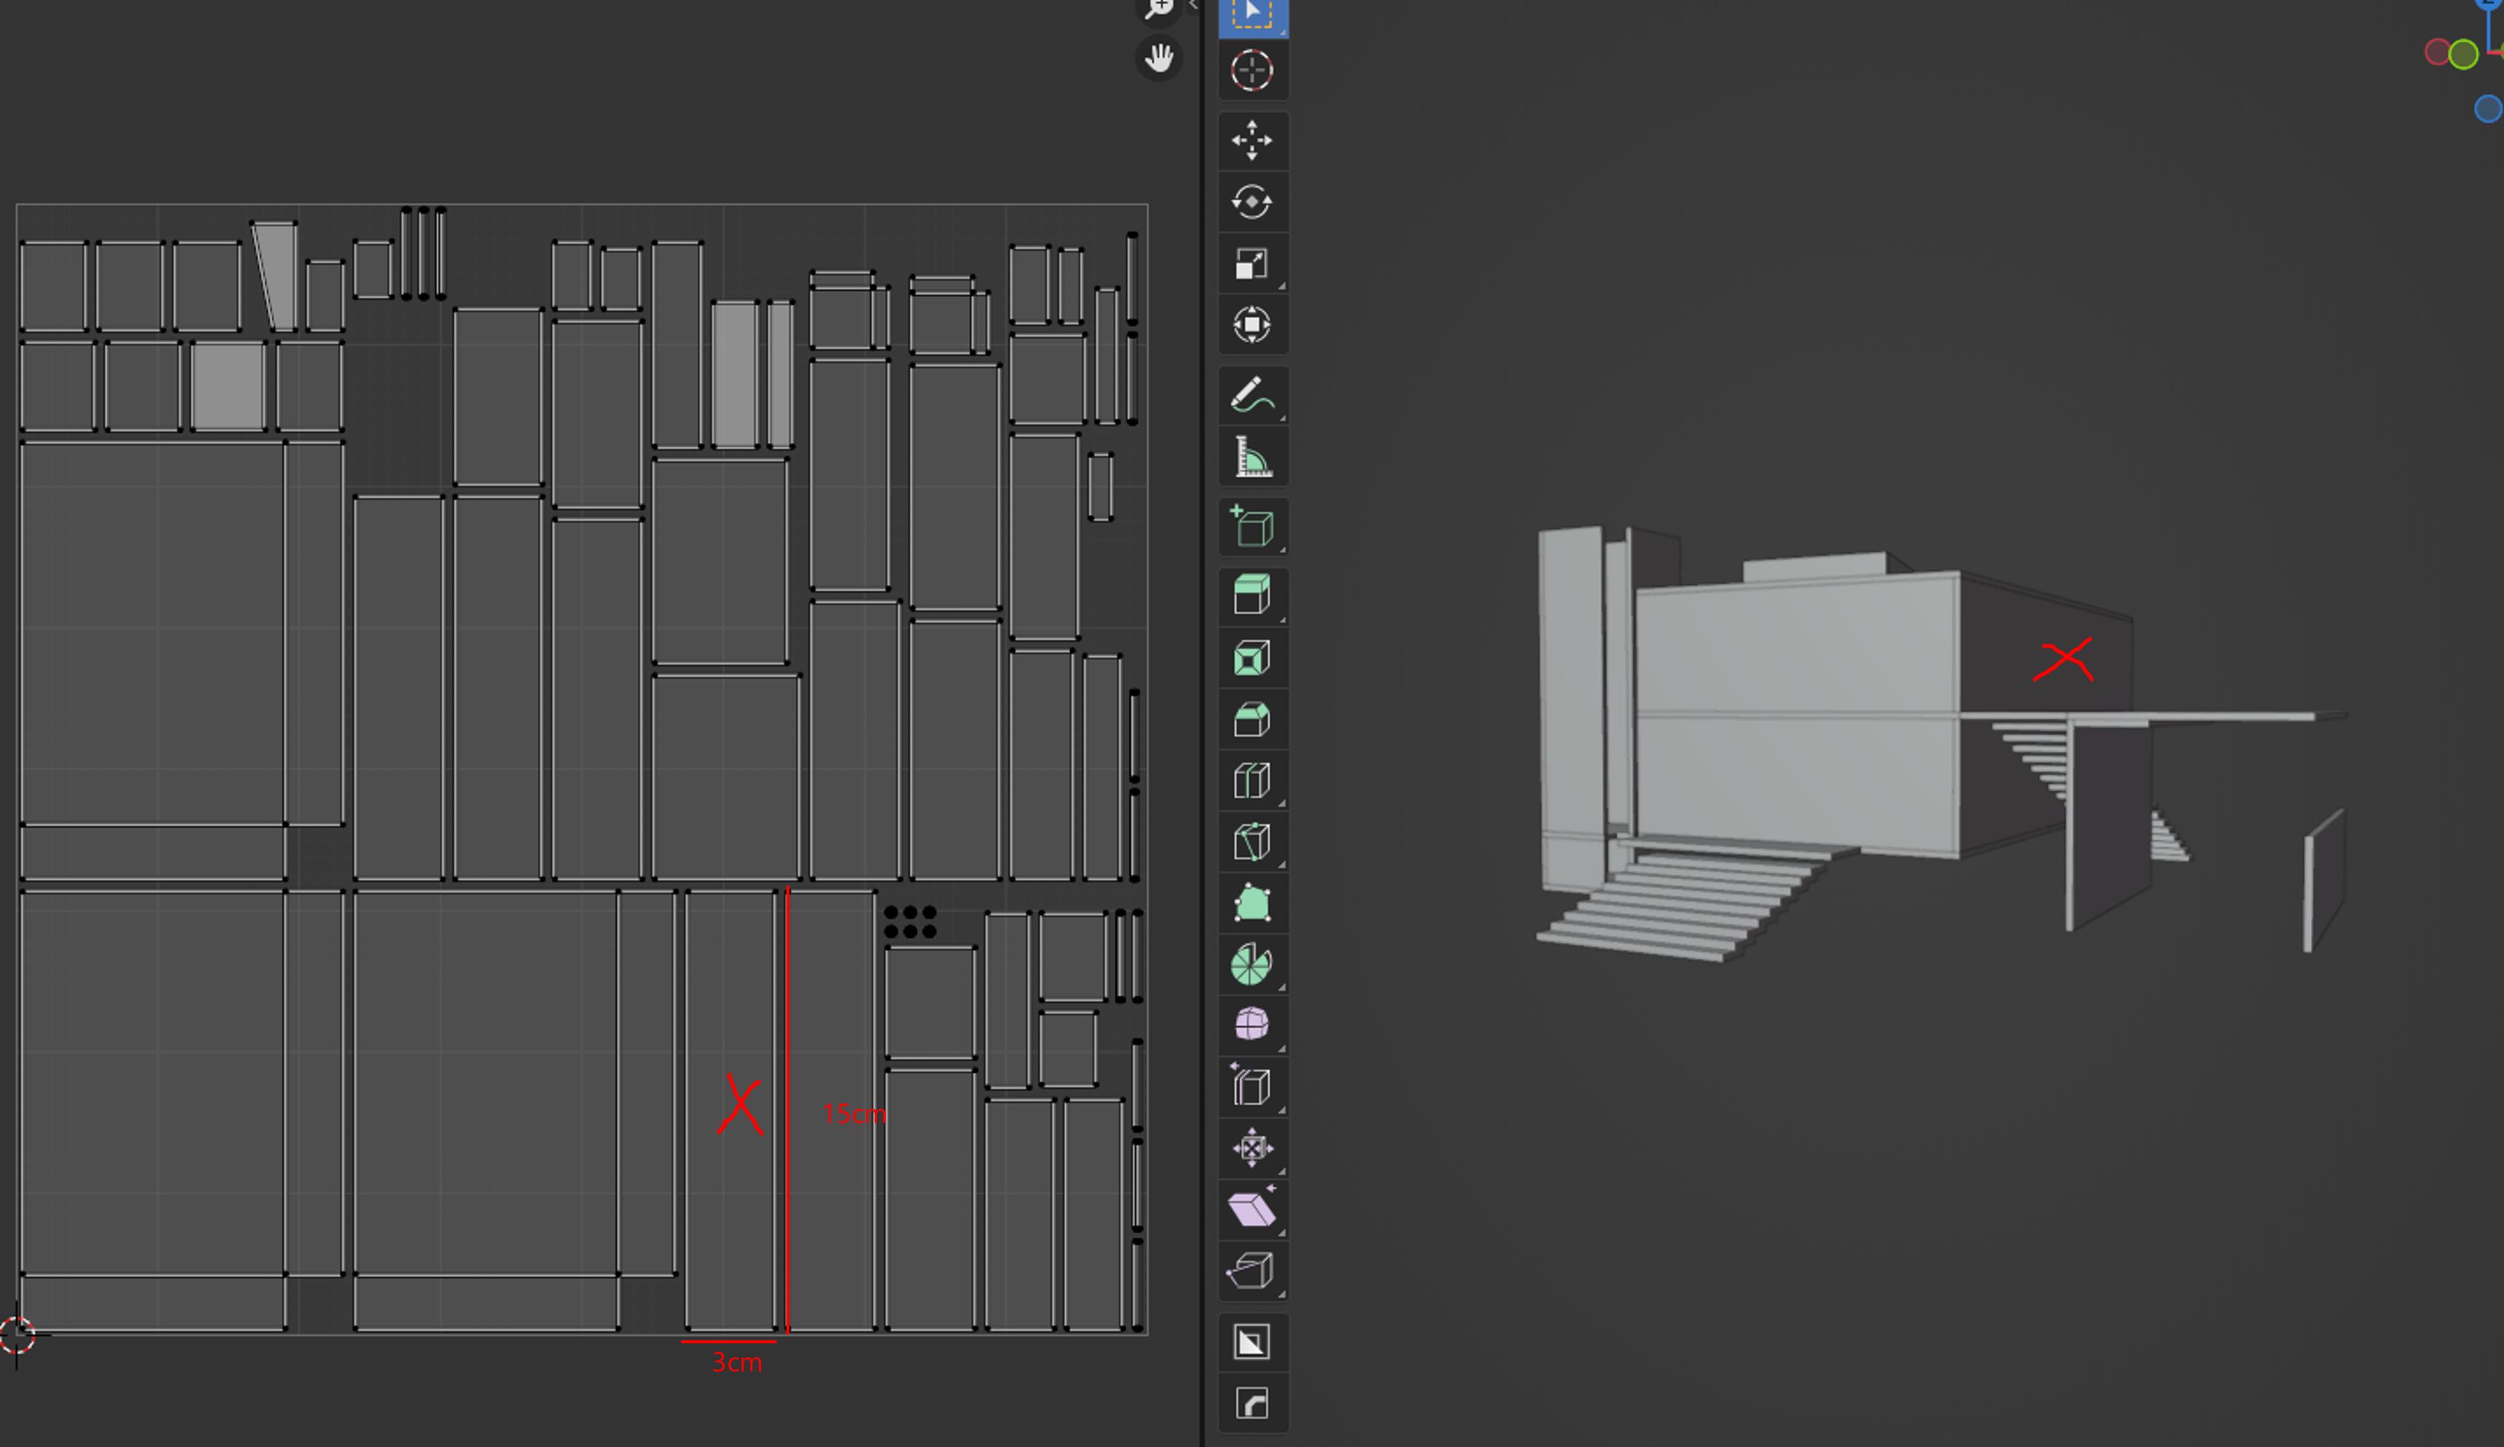This screenshot has height=1447, width=2504.
Task: Pick the Annotate tool
Action: click(1253, 394)
